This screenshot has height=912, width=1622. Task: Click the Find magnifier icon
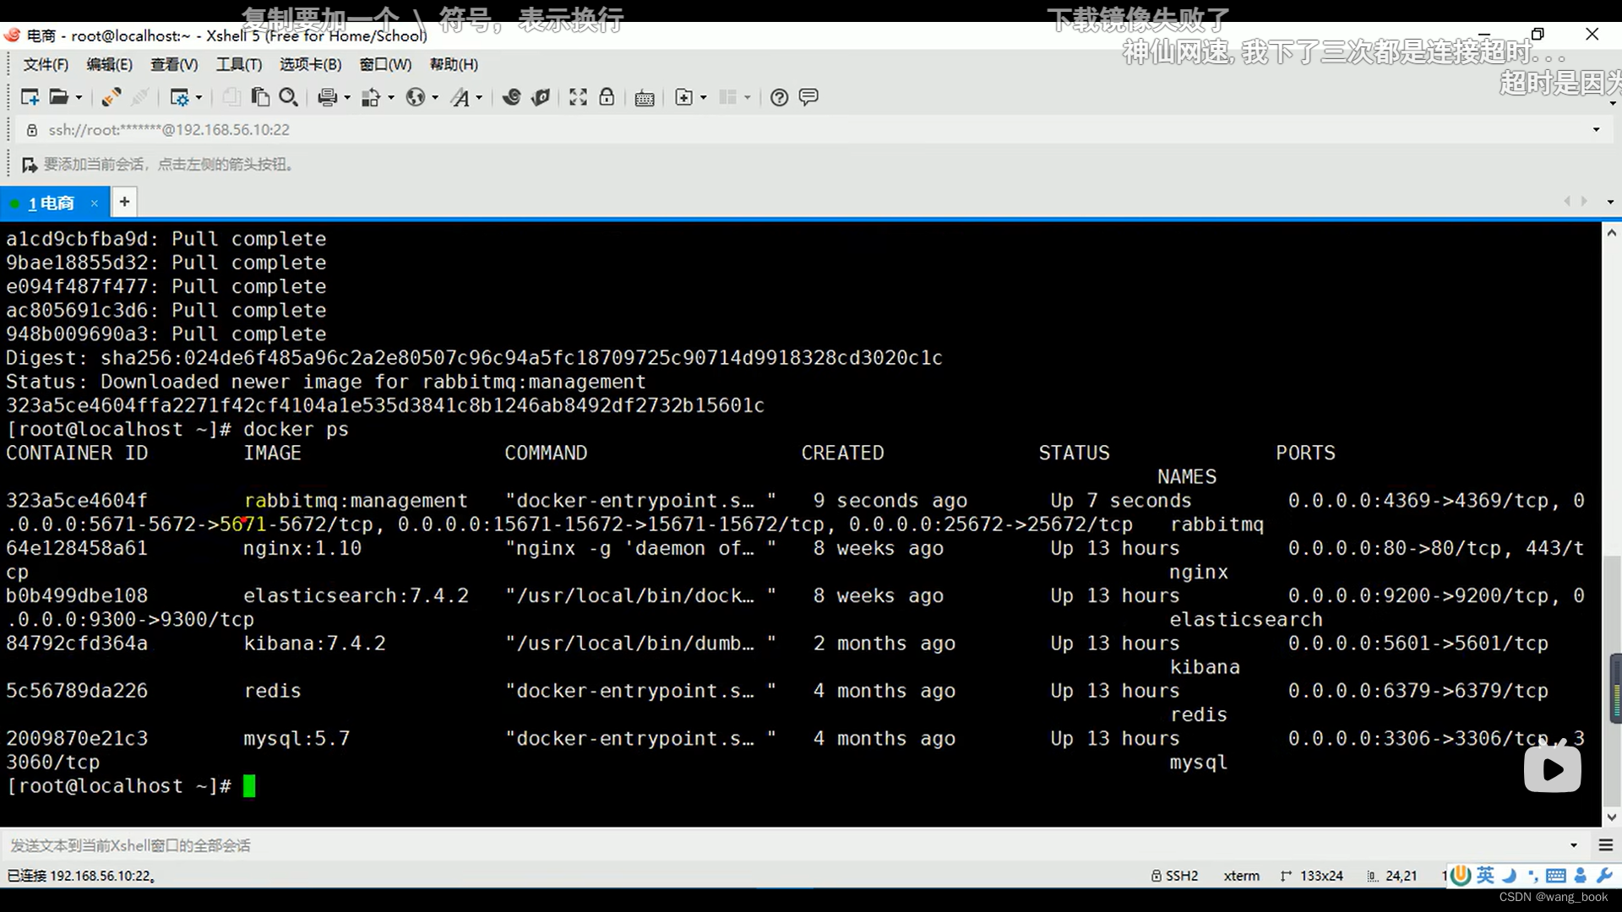[288, 97]
